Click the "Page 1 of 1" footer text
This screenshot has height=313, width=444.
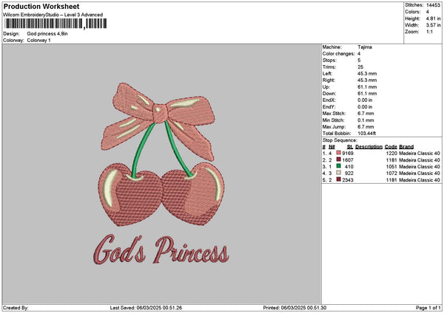point(428,308)
